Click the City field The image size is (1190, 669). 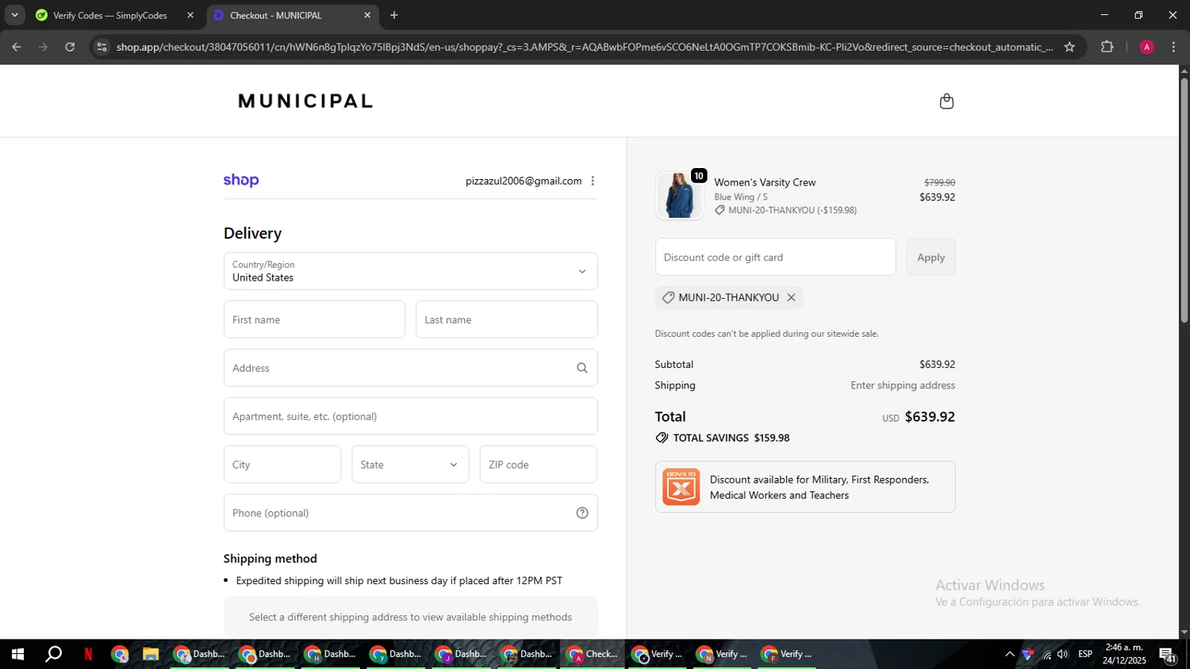282,464
